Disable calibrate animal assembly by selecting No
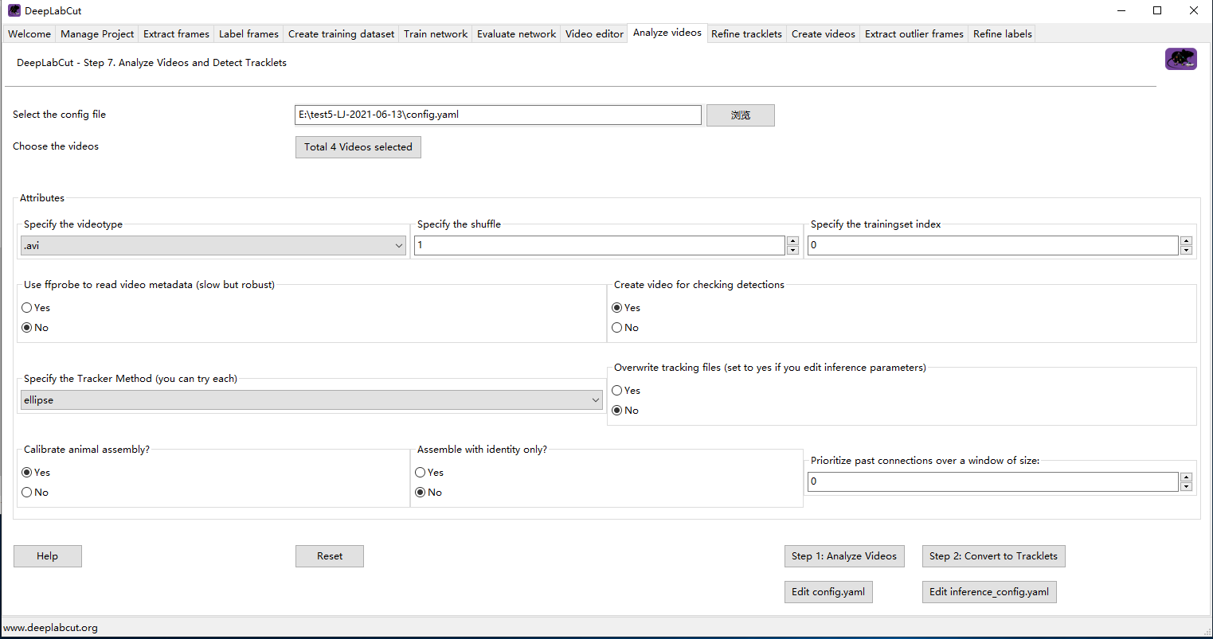Image resolution: width=1213 pixels, height=639 pixels. (25, 492)
